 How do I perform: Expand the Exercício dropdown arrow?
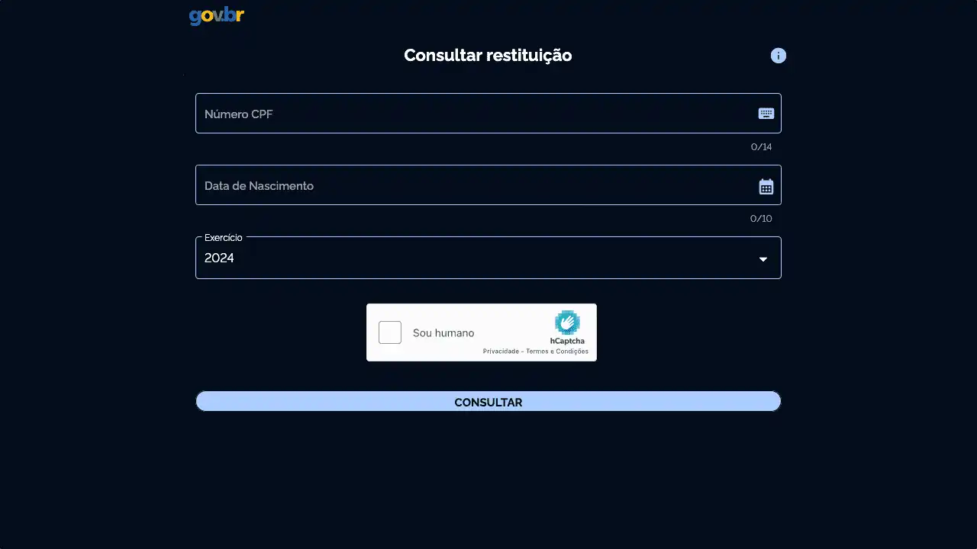pos(763,259)
